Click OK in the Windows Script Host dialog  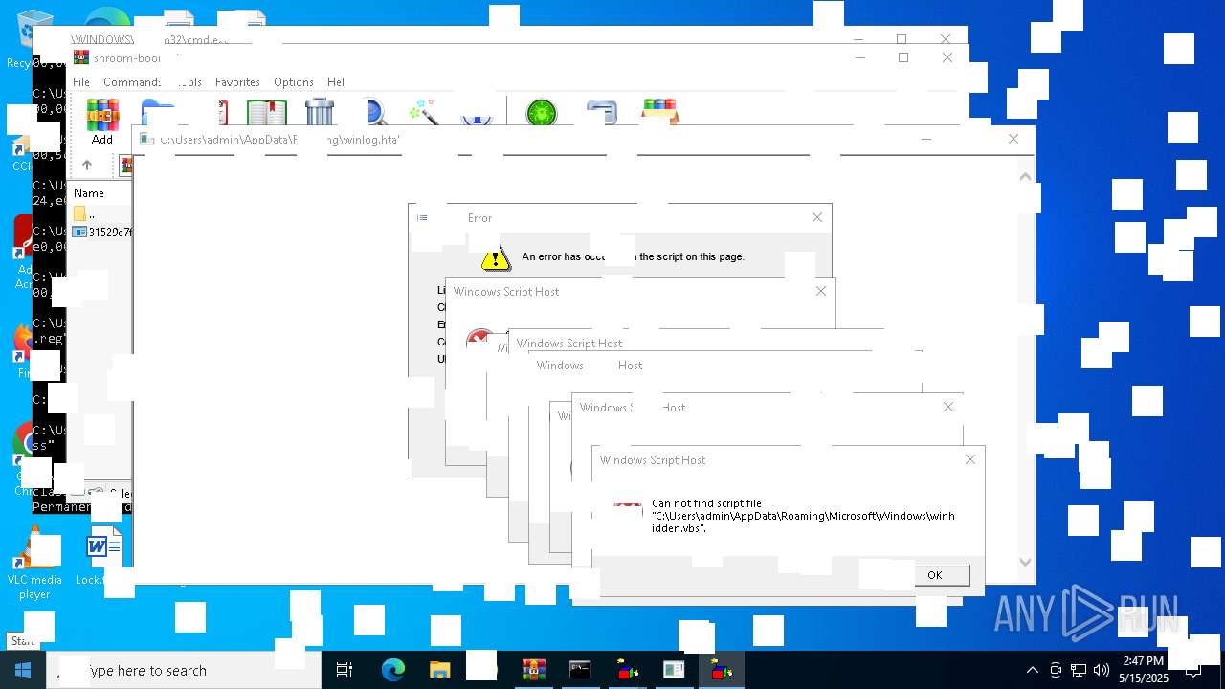click(935, 575)
